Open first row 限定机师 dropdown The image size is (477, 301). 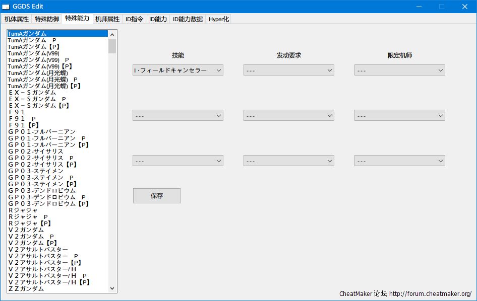click(399, 70)
